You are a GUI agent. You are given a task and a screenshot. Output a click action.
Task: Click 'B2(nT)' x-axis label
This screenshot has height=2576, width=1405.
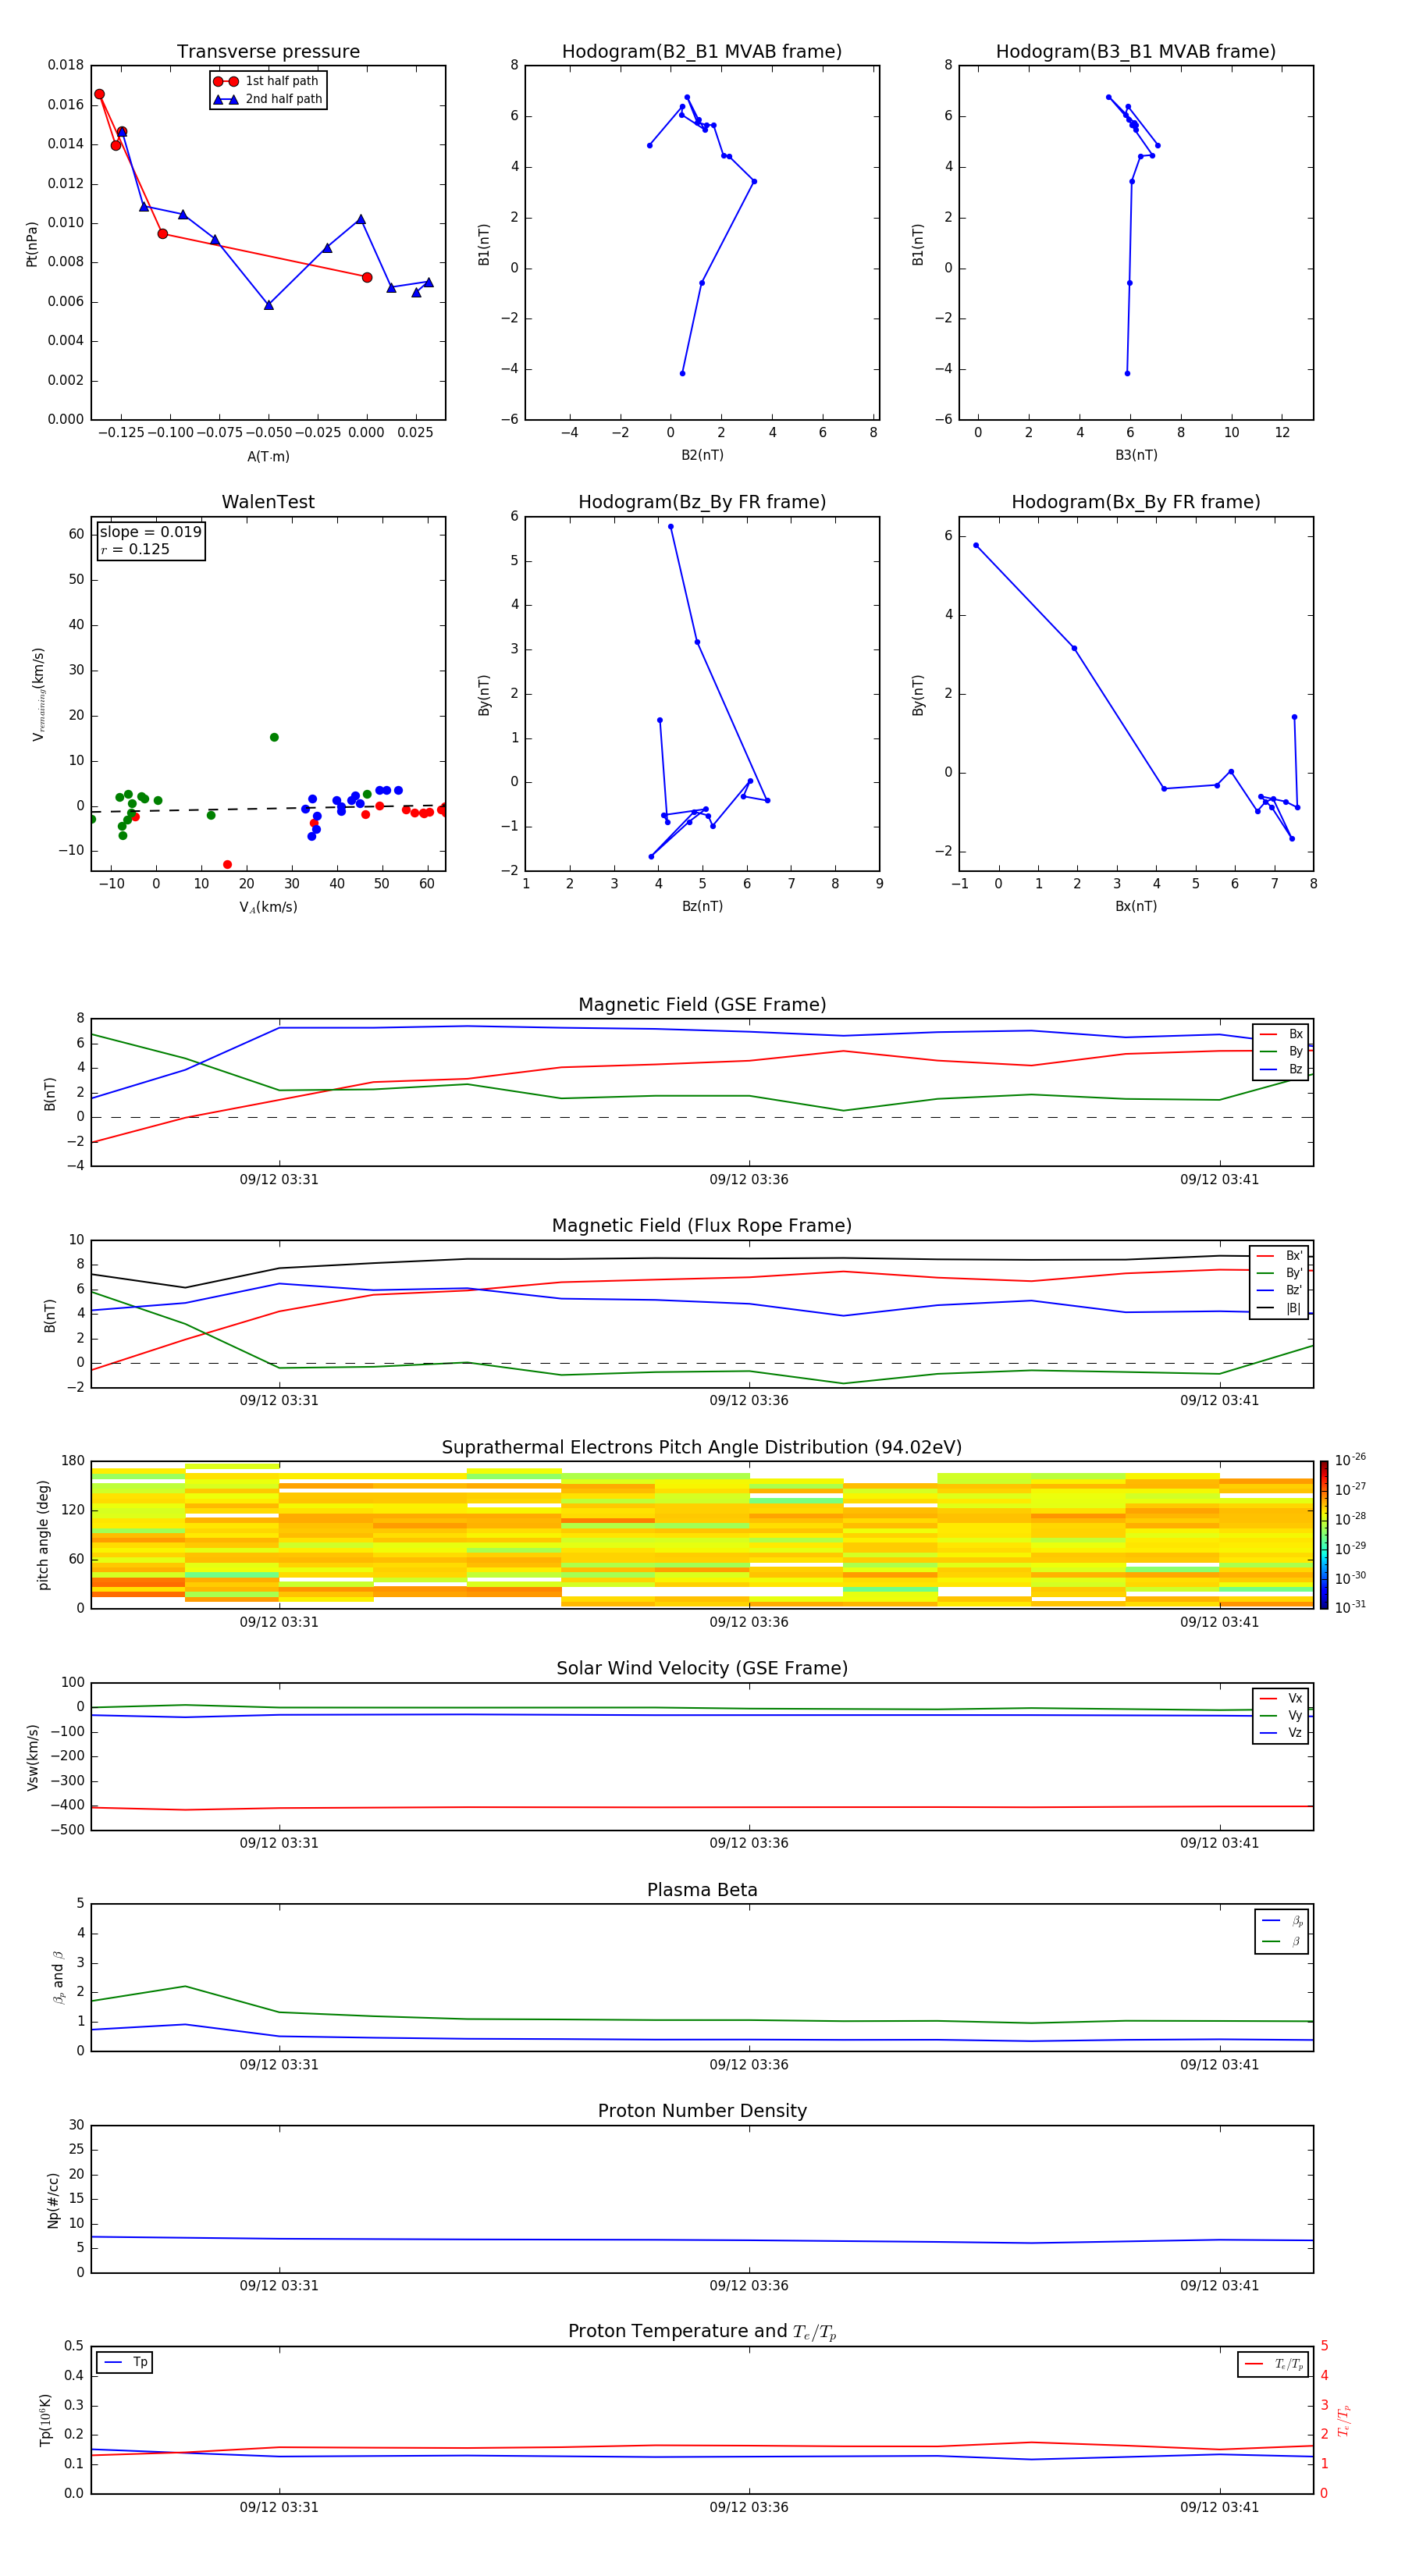[x=702, y=455]
